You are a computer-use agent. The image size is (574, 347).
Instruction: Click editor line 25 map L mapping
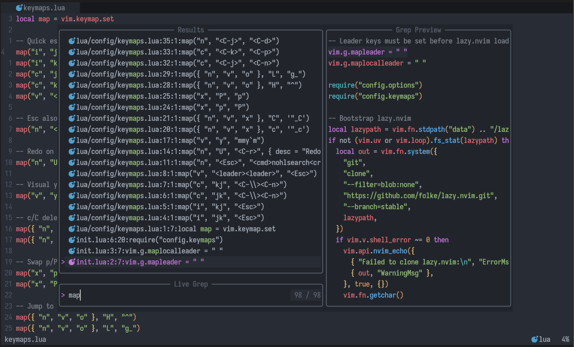tap(78, 328)
